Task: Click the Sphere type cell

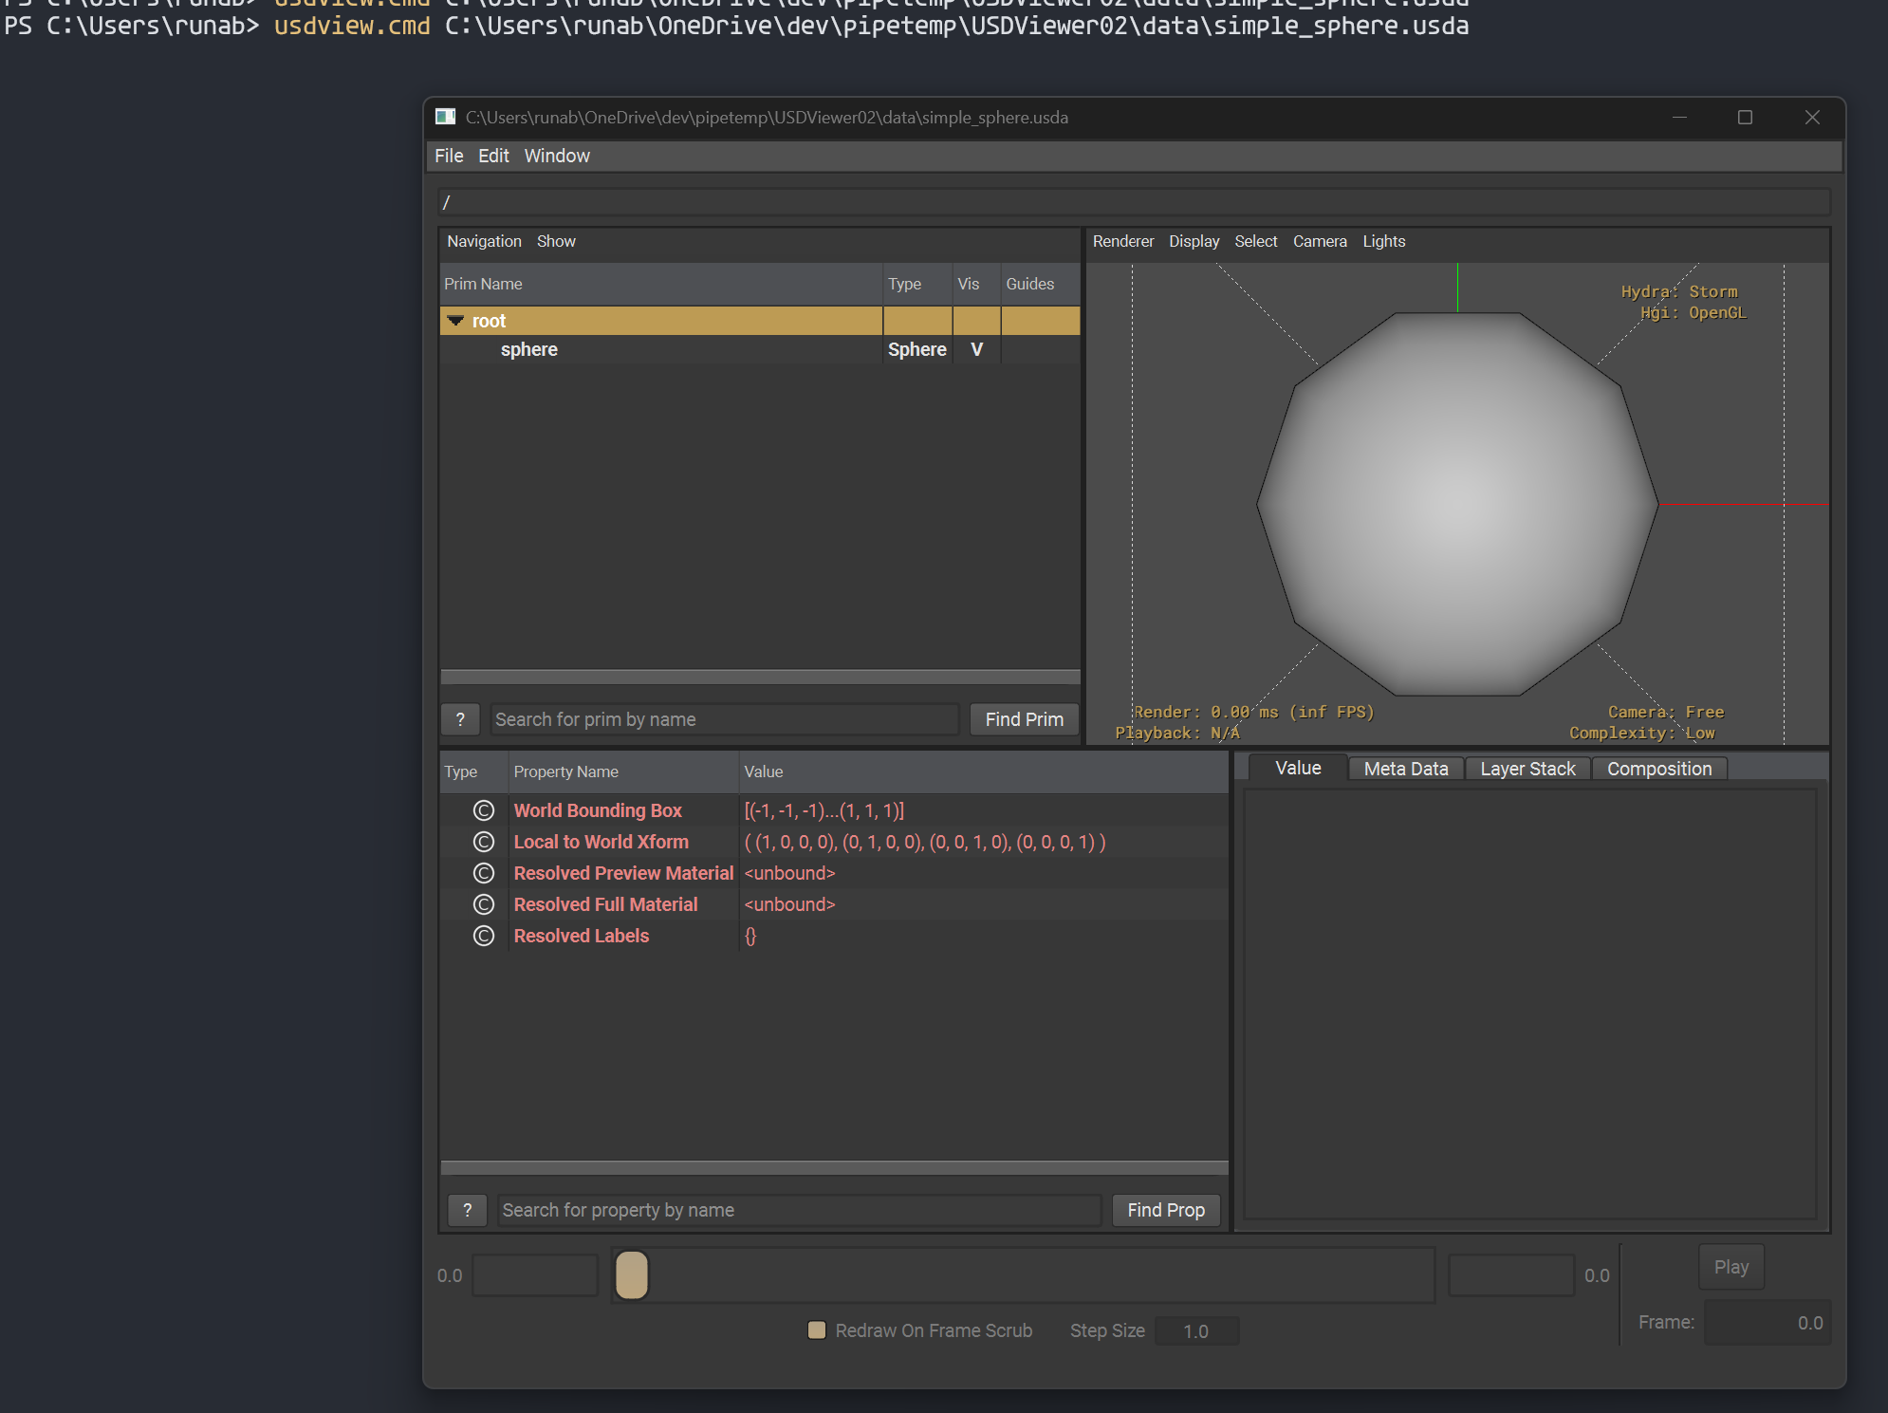Action: tap(916, 349)
